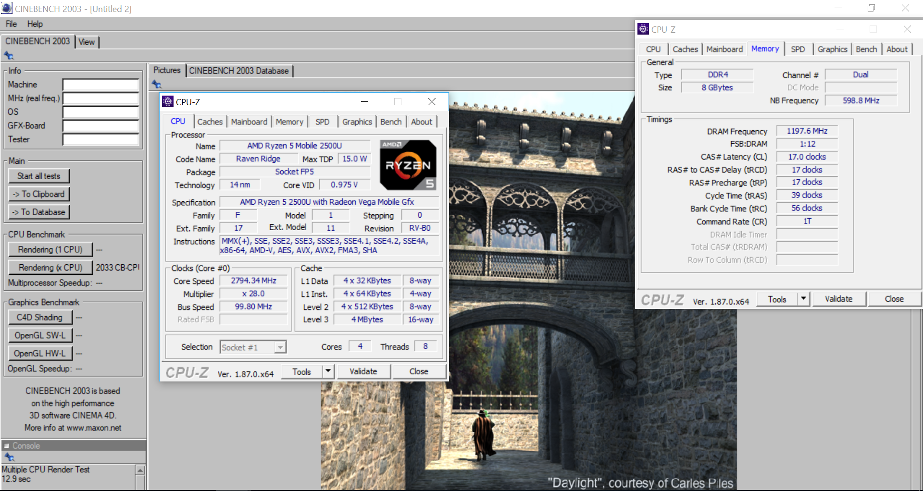Click the pin icon under CINEBENCH 2003 tab
The height and width of the screenshot is (491, 923).
(9, 55)
